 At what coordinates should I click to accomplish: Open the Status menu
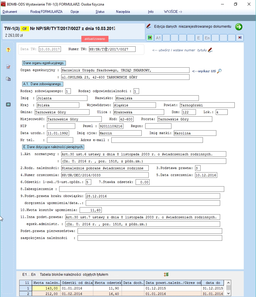pyautogui.click(x=100, y=12)
